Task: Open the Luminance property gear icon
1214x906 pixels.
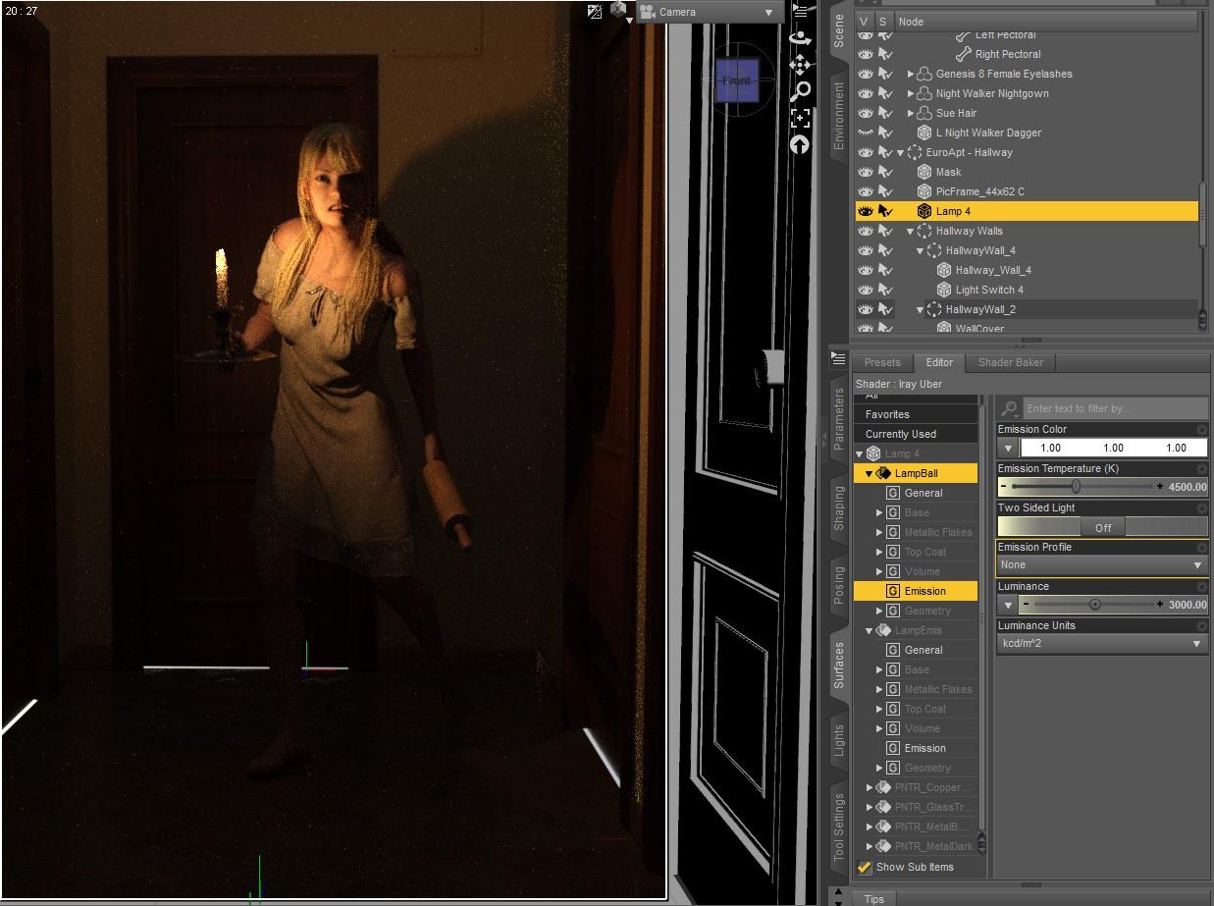Action: pos(1201,586)
